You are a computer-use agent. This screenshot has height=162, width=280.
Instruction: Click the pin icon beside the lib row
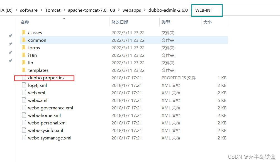pos(11,61)
